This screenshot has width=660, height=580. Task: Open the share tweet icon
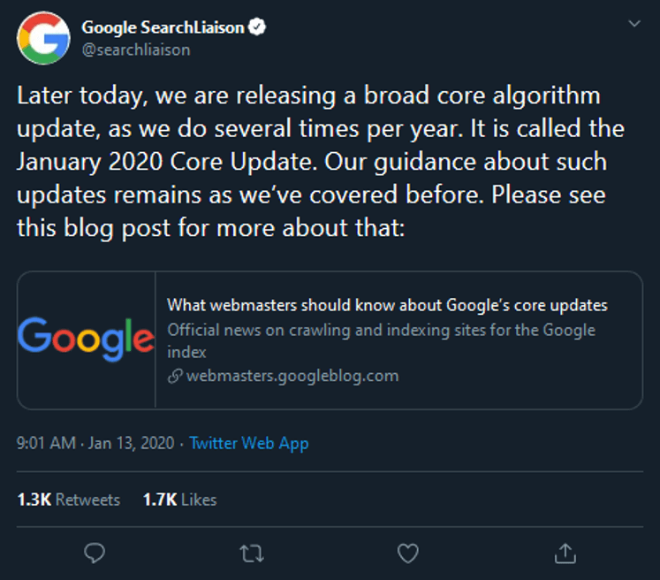564,553
